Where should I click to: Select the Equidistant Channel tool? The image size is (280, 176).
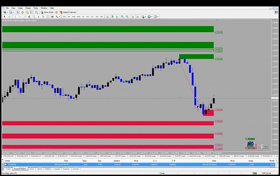click(29, 17)
